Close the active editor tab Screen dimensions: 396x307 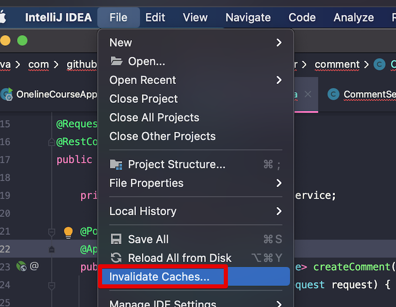pos(308,94)
